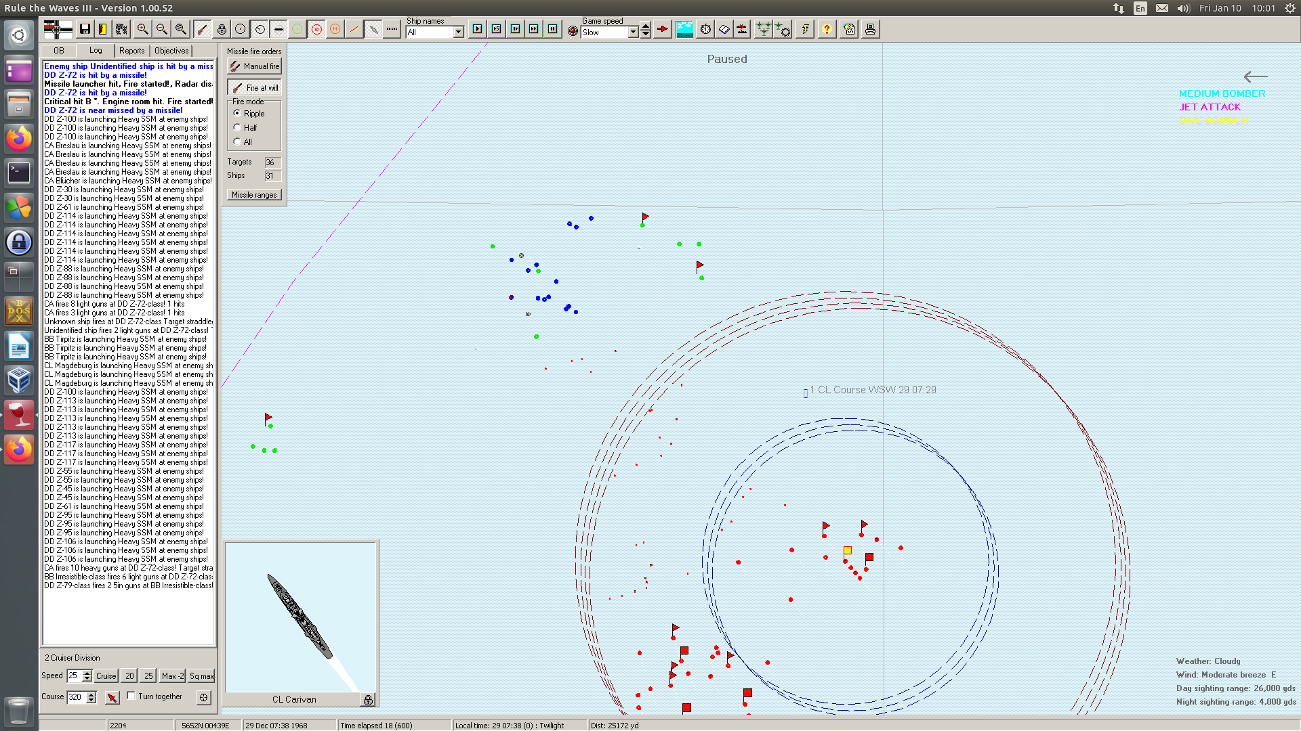This screenshot has width=1301, height=731.
Task: Click the Max -2 speed button
Action: [173, 675]
